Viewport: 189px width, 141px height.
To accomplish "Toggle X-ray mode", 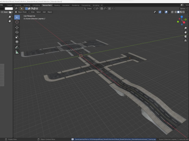I will point(172,12).
